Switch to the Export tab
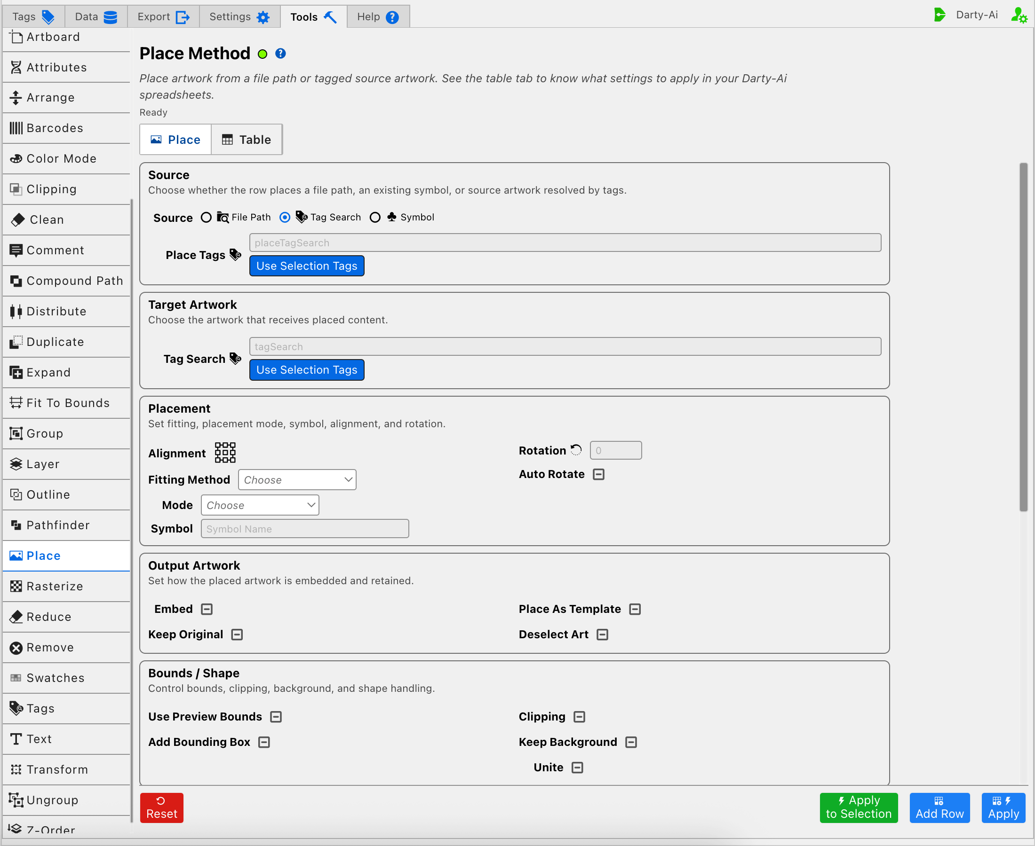 point(163,16)
